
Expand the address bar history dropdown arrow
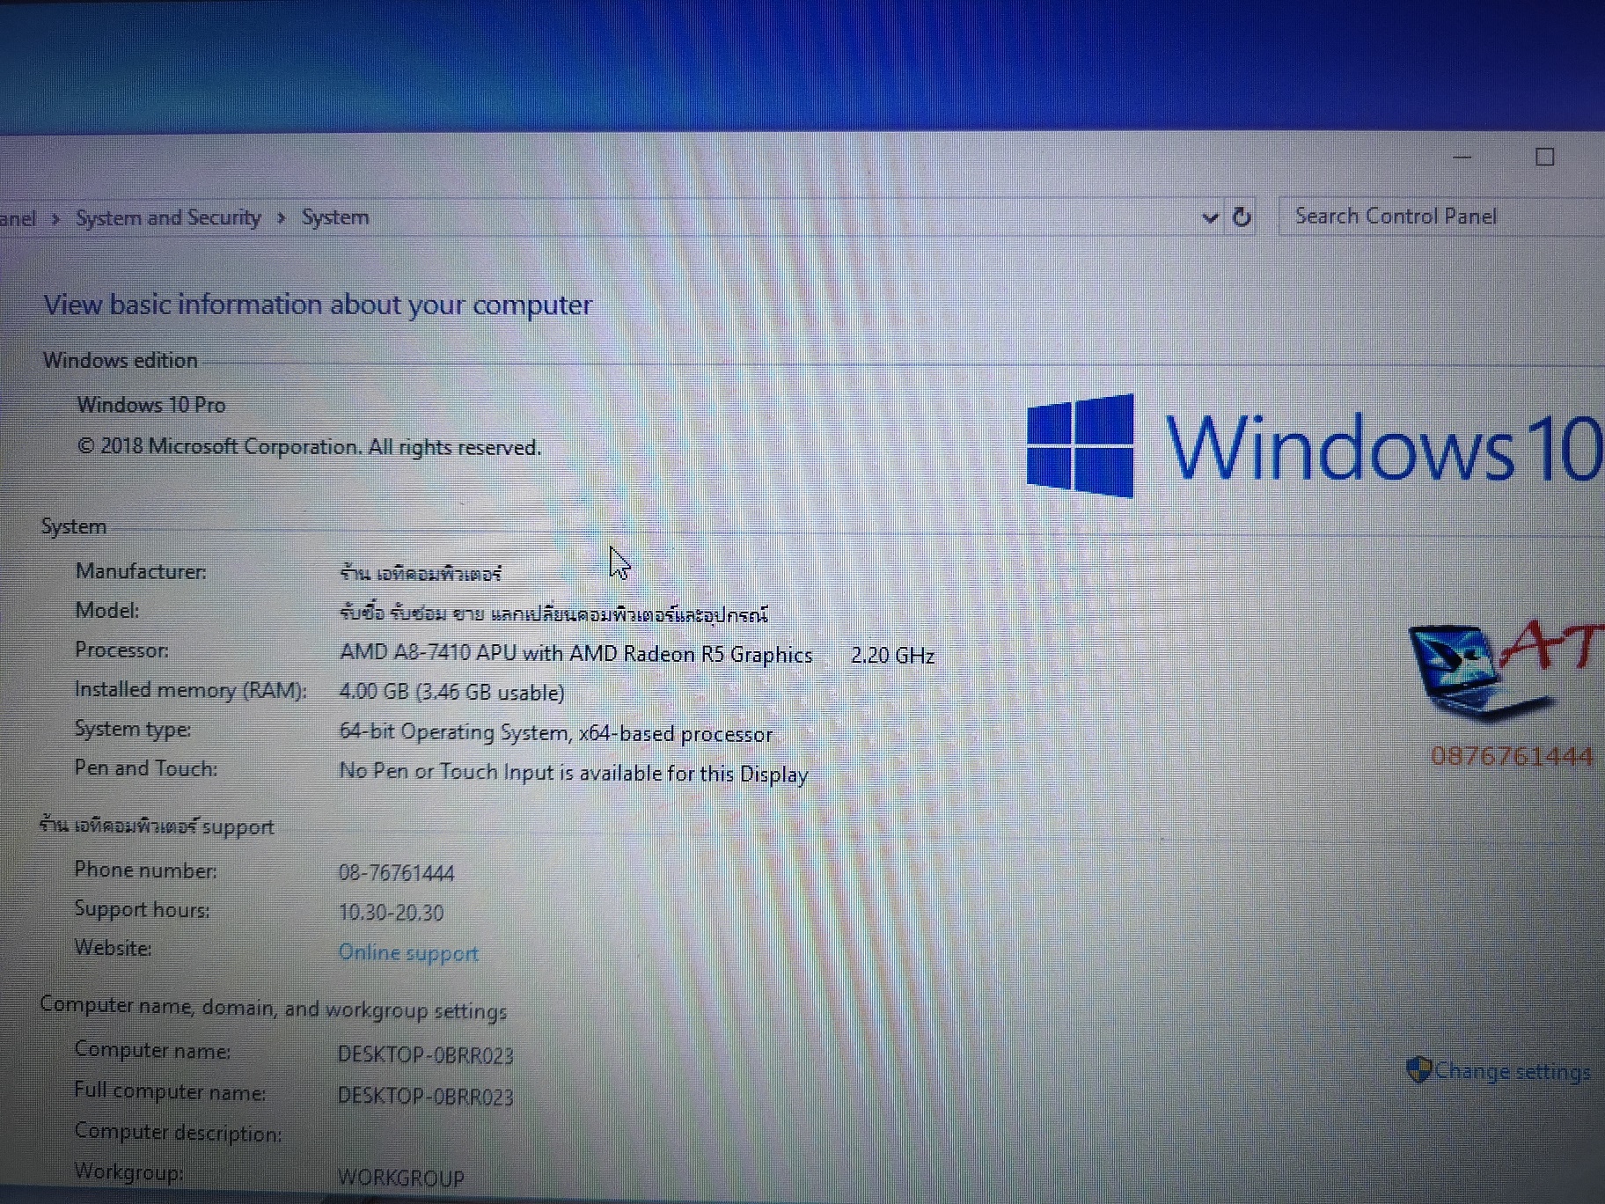pyautogui.click(x=1210, y=217)
